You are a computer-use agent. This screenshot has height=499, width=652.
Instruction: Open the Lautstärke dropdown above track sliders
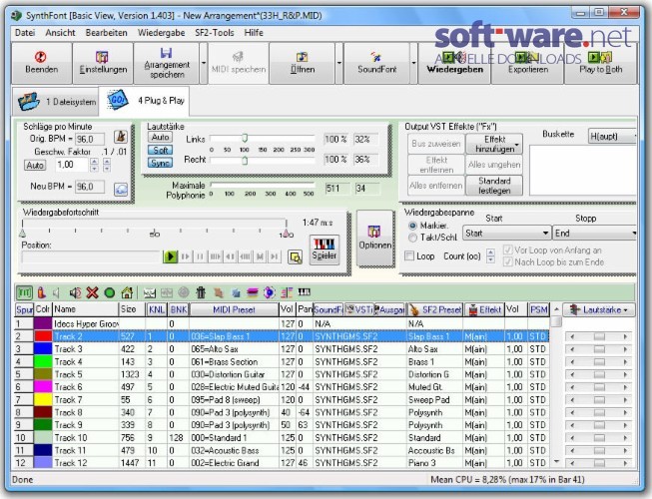[x=598, y=310]
